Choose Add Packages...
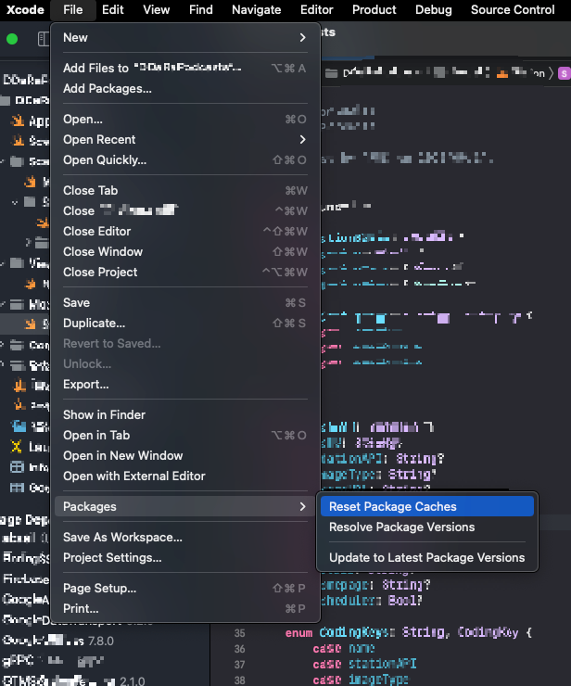Screen dimensions: 571x686 pos(185,88)
